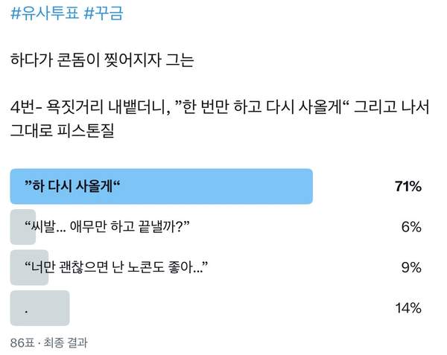Image resolution: width=447 pixels, height=355 pixels.
Task: Click the 최종 결과 label
Action: 66,343
